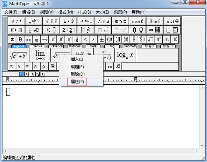207x162 pixels.
Task: Insert the square root of 2 symbol
Action: pos(118,67)
